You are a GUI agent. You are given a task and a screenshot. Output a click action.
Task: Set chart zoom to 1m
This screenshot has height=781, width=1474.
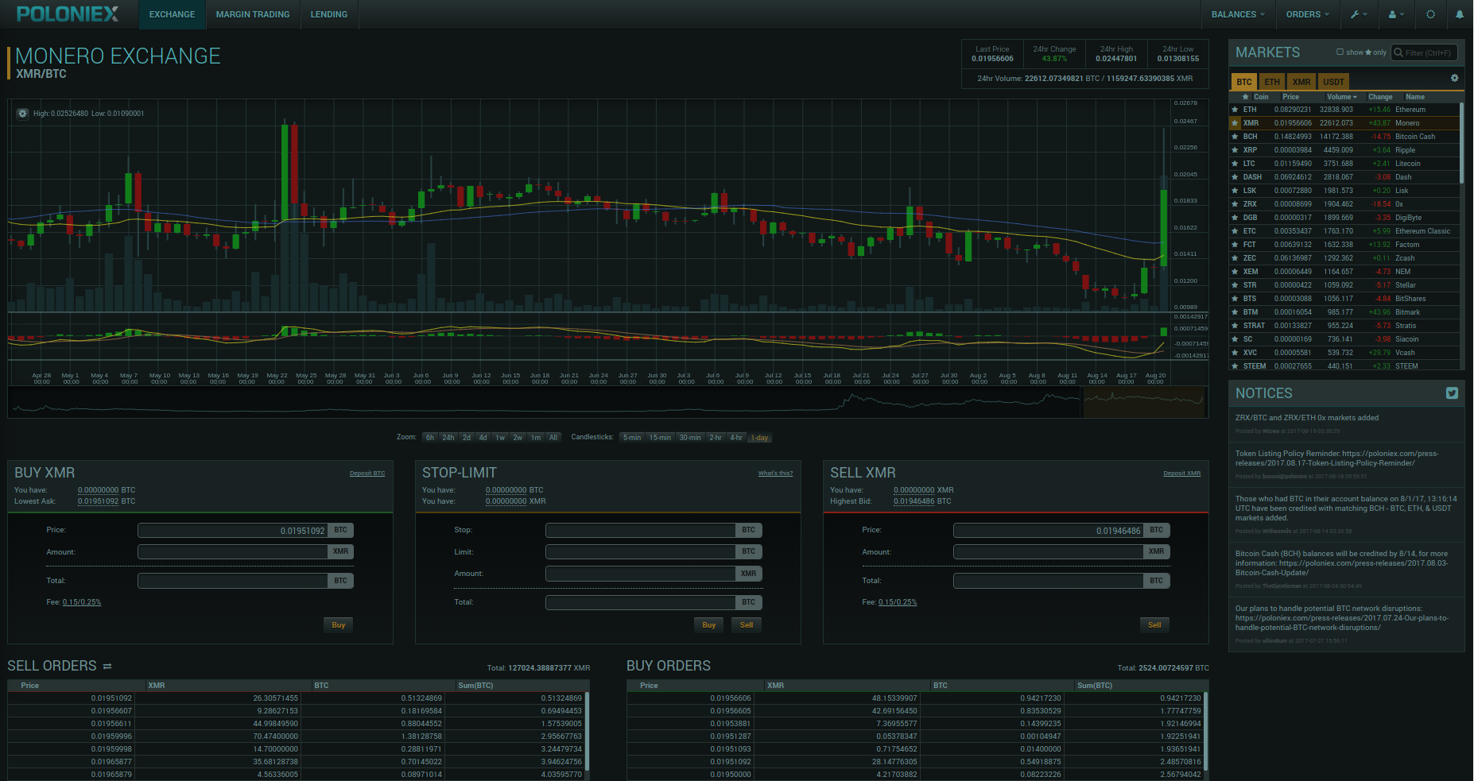click(536, 438)
